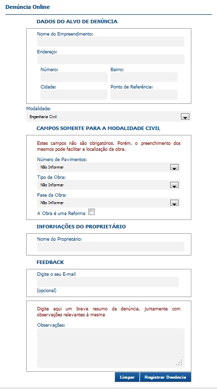Click the 'A Obra é uma Reforma' label
The width and height of the screenshot is (217, 389).
tap(61, 214)
